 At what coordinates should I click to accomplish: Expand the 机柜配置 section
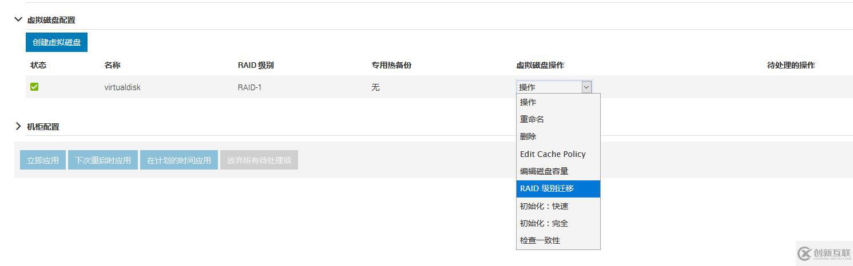(19, 126)
